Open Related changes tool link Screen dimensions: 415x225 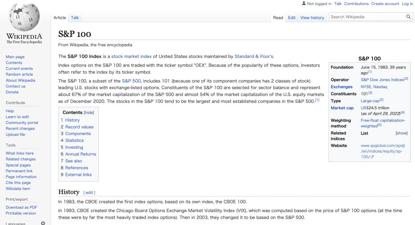point(20,159)
